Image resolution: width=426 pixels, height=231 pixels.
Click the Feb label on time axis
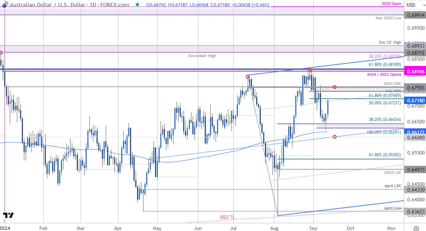click(43, 228)
